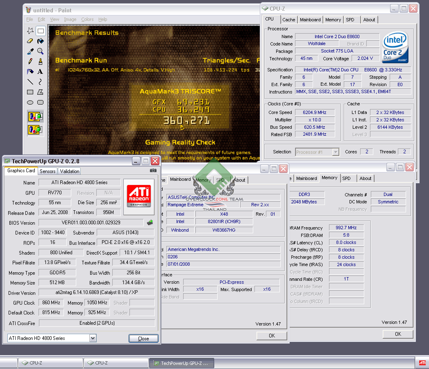Select the Brush tool in Paint

click(x=41, y=61)
